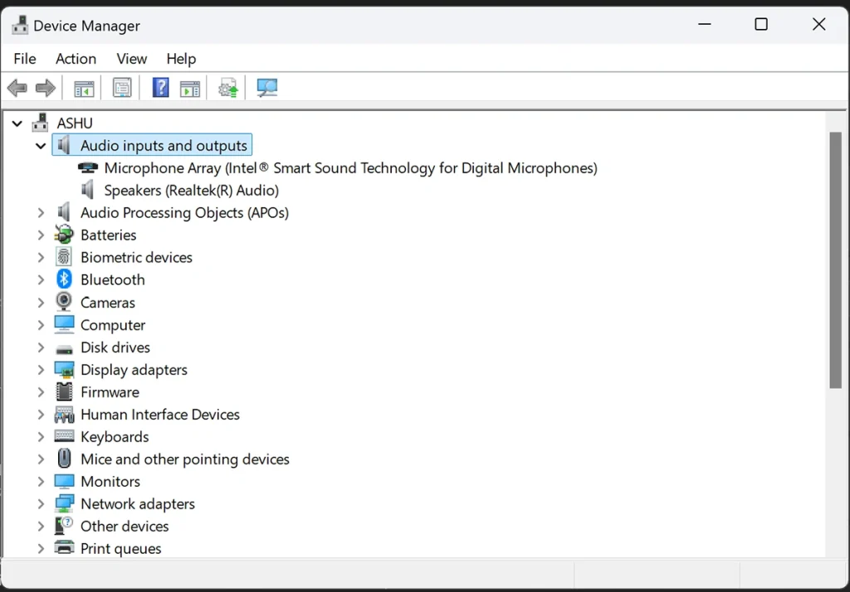Click the Network adapters icon
850x592 pixels.
click(64, 504)
